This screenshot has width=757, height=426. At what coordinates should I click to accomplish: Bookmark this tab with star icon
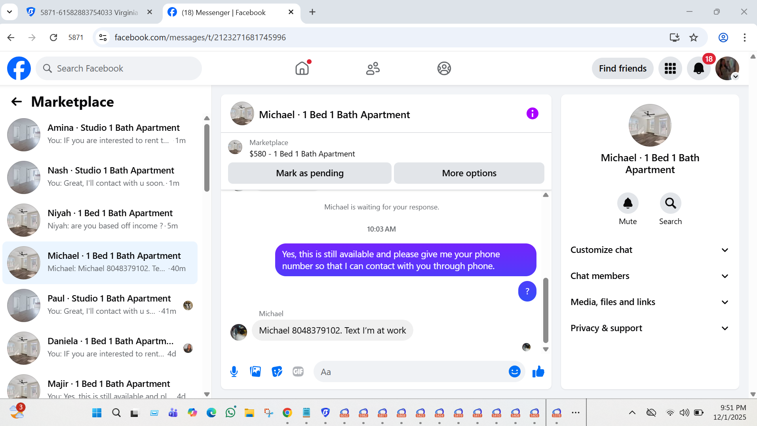pos(694,38)
